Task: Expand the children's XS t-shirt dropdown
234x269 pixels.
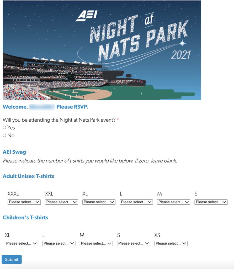Action: click(171, 244)
